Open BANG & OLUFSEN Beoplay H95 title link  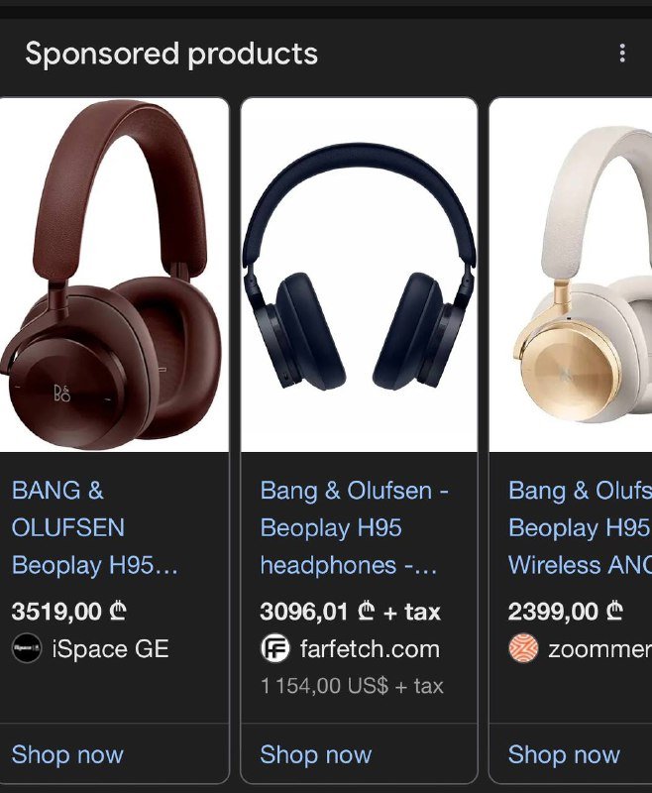pos(94,527)
